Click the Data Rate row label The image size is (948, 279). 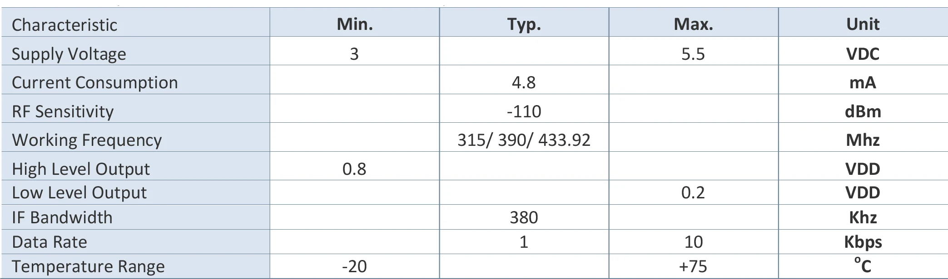pos(49,242)
